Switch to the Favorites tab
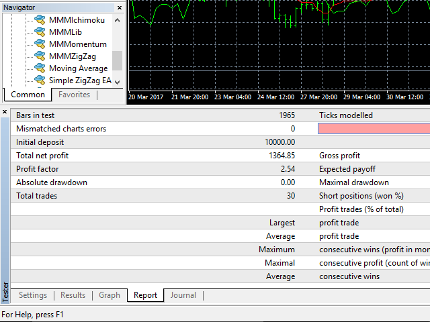430x322 pixels. (74, 95)
